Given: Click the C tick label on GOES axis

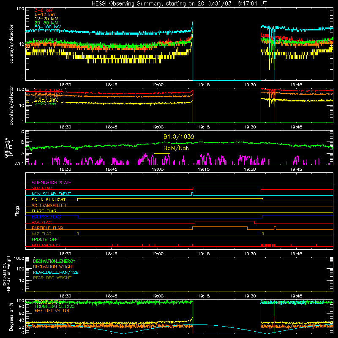Looking at the screenshot, I should click(x=23, y=131).
